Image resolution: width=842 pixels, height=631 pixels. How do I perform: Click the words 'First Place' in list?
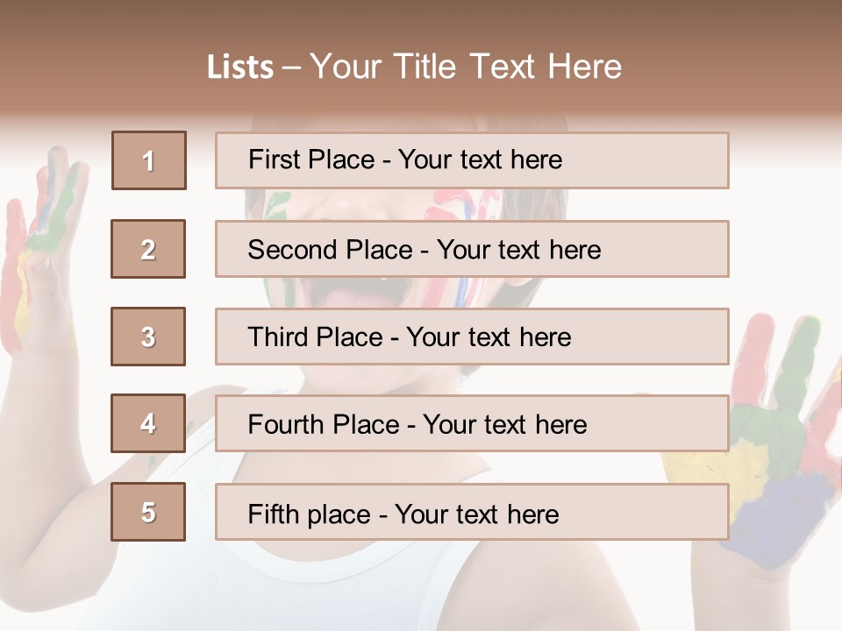tap(311, 160)
